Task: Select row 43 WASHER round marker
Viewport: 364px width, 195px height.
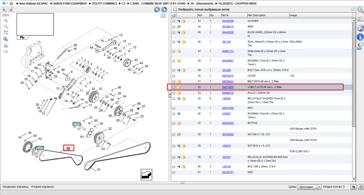Action: pos(174,21)
